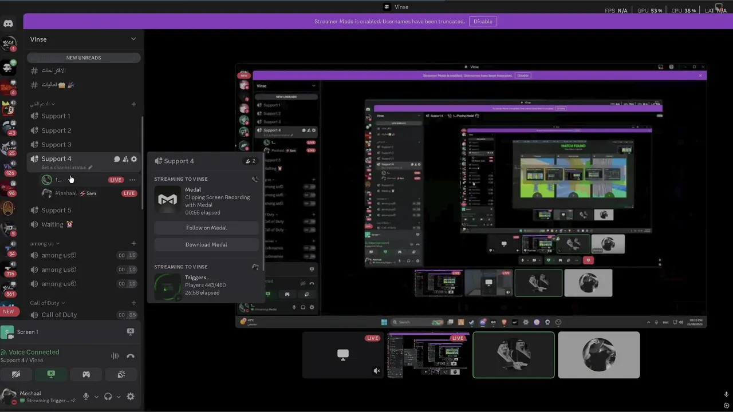Open headphone output options chevron

[x=119, y=397]
